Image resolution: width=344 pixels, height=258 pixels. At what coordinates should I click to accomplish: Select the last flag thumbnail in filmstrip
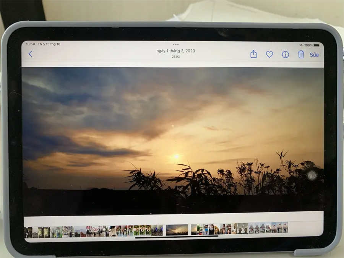285,227
